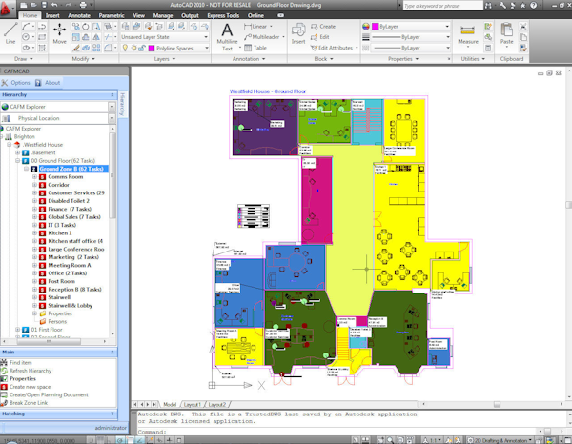Click the keyword search input field
This screenshot has height=444, width=572.
click(442, 6)
